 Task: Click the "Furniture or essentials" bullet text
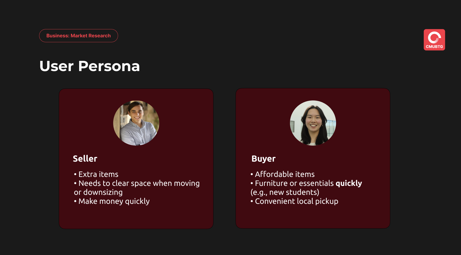click(x=294, y=183)
